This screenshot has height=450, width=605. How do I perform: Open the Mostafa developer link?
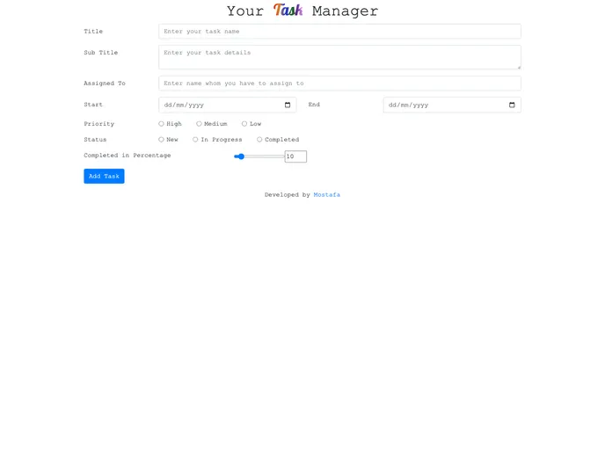point(326,195)
